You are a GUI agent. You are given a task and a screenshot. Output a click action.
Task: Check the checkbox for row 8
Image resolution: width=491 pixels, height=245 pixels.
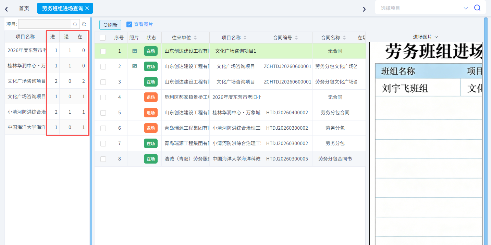pyautogui.click(x=103, y=159)
